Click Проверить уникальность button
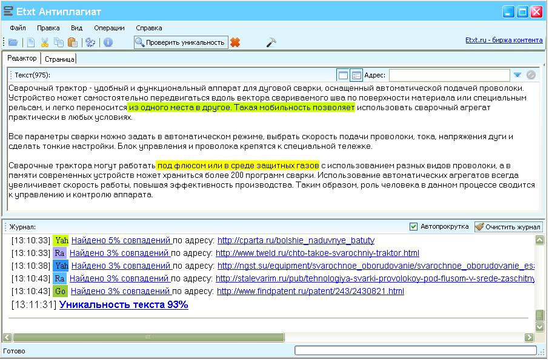 181,42
